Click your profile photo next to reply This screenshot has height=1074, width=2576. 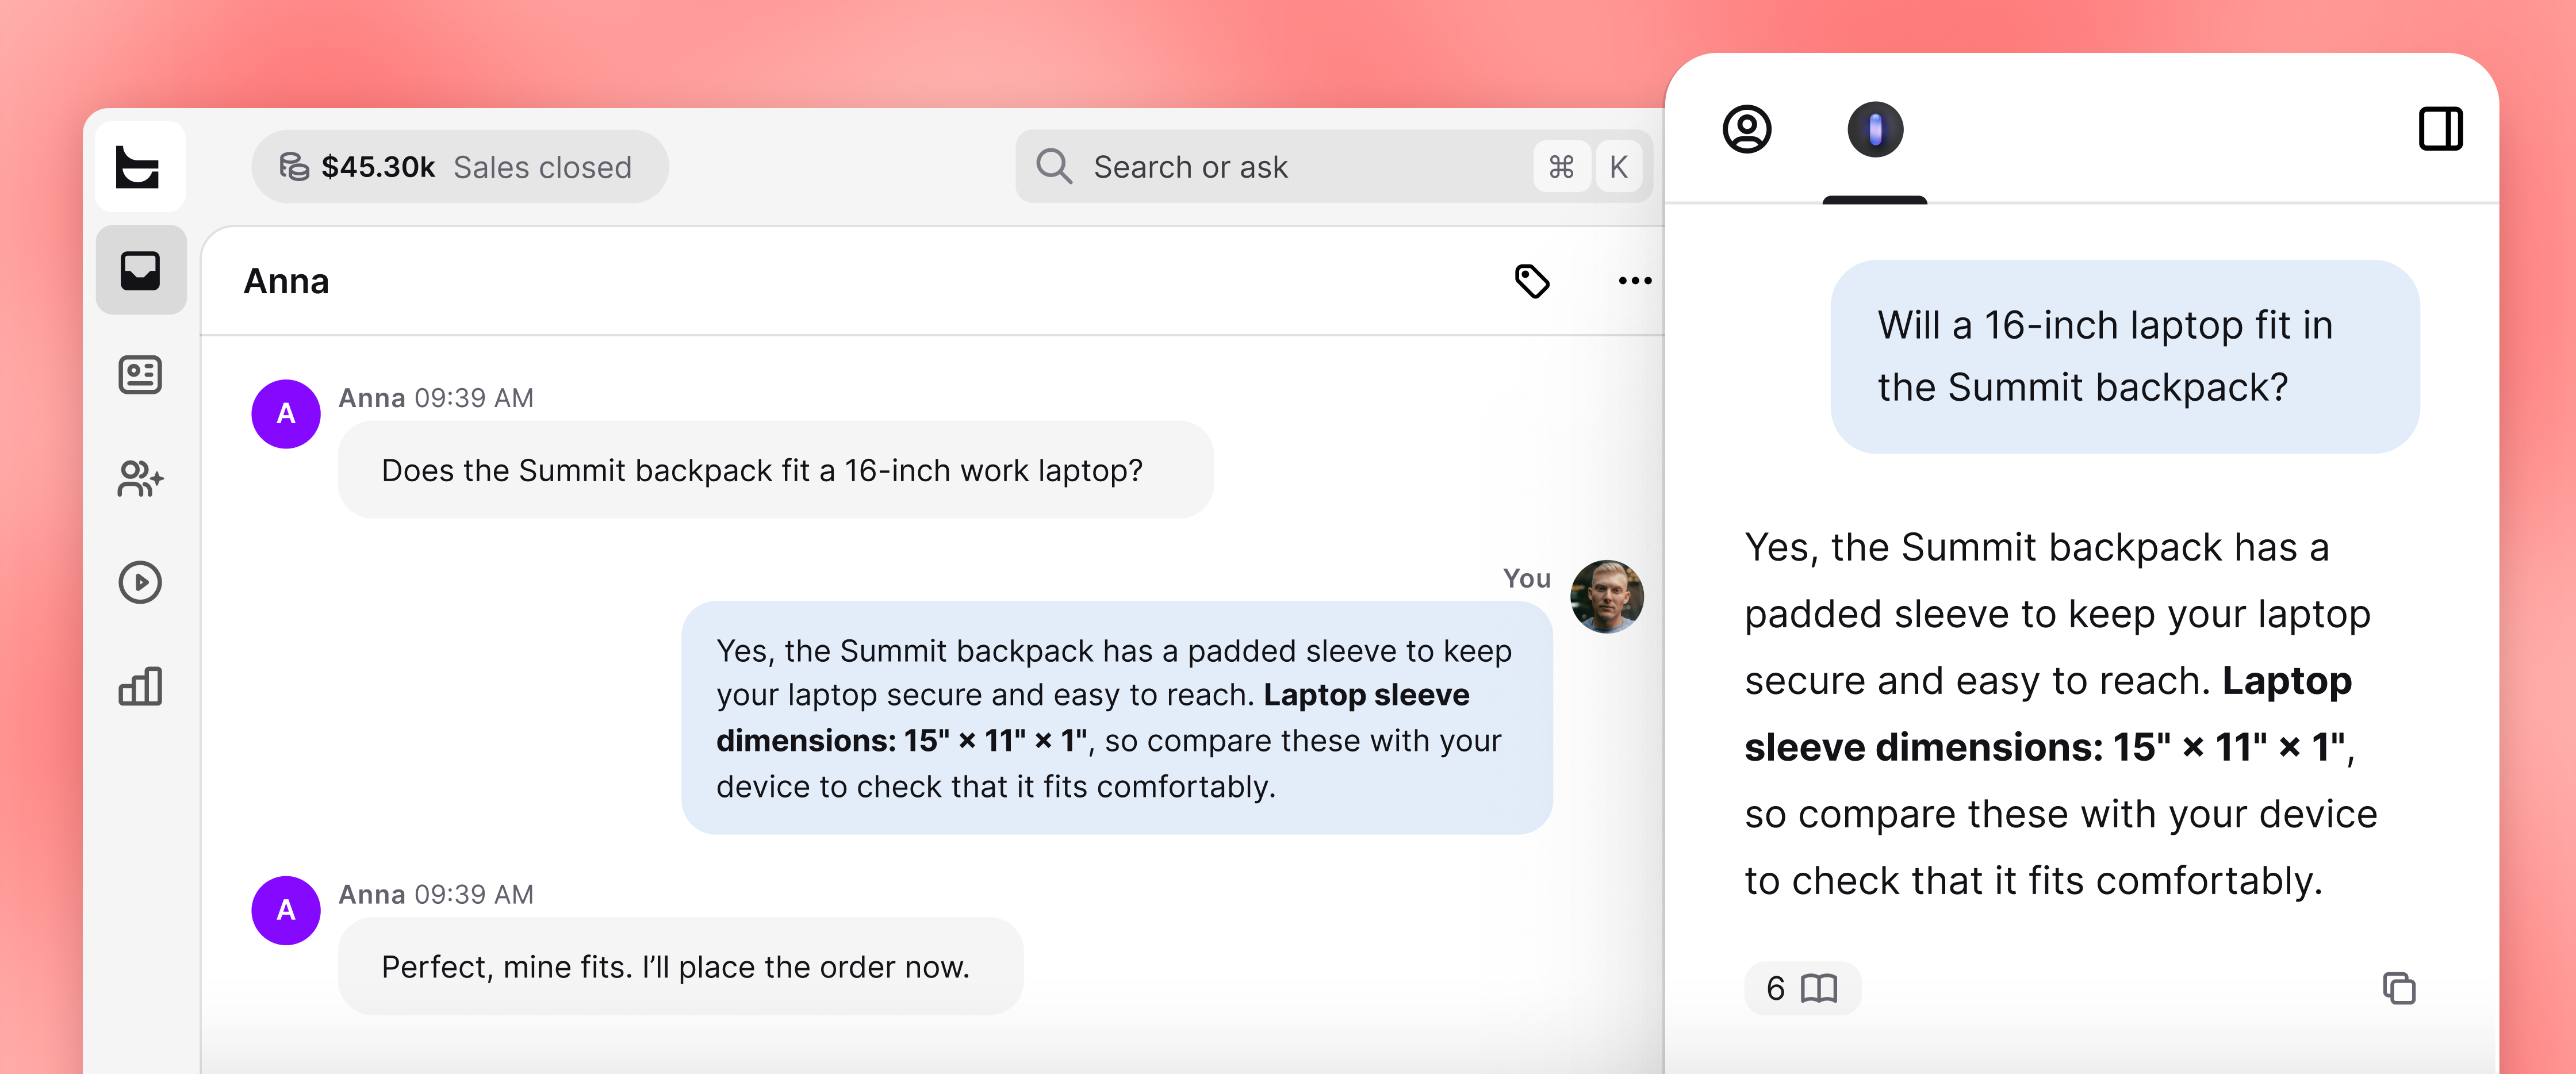point(1607,596)
